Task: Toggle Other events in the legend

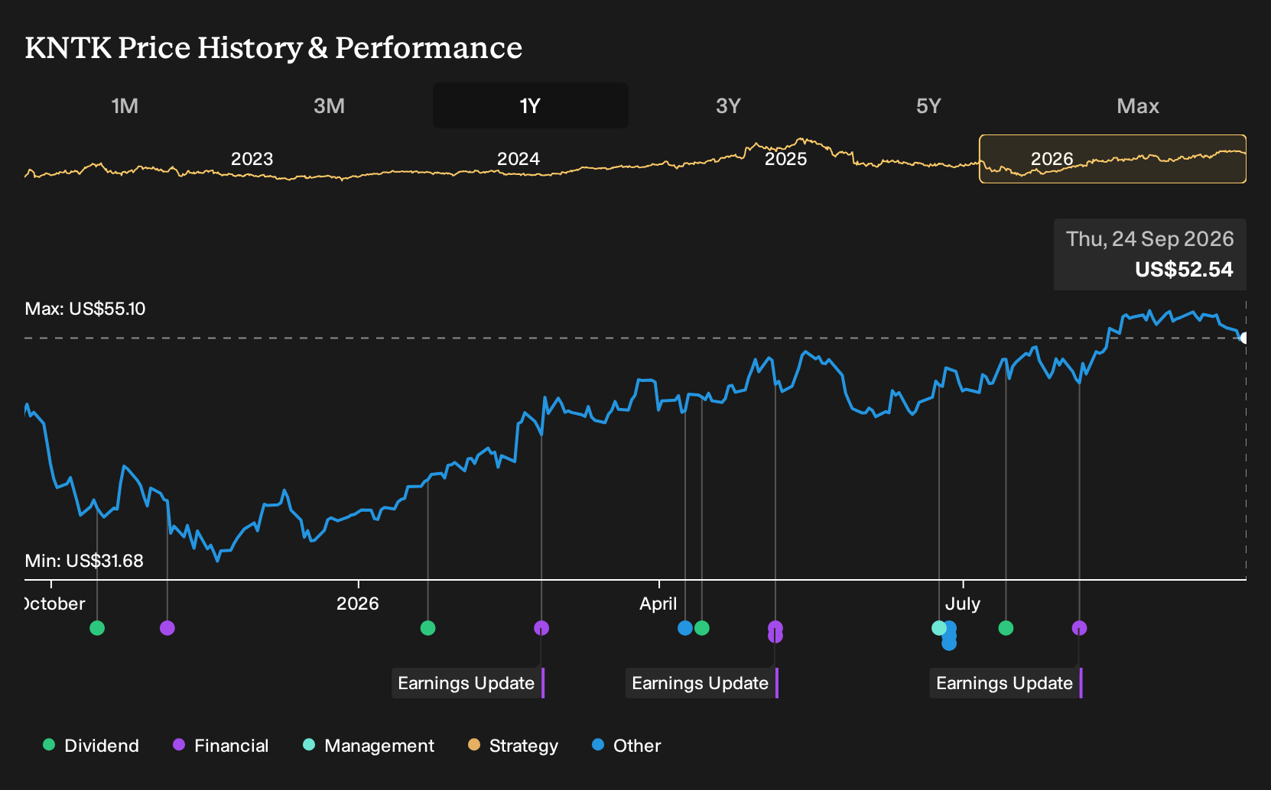Action: 626,746
